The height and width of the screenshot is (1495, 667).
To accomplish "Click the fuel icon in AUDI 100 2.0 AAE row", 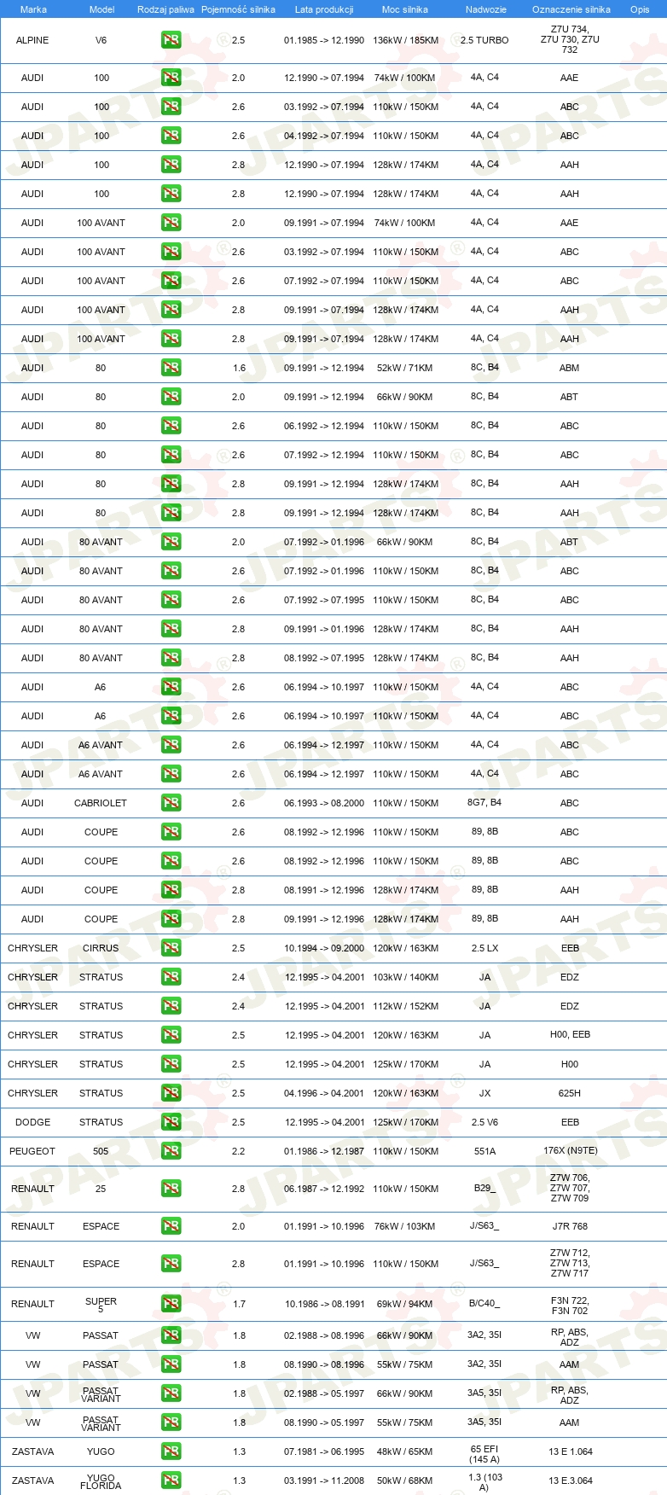I will (x=171, y=78).
